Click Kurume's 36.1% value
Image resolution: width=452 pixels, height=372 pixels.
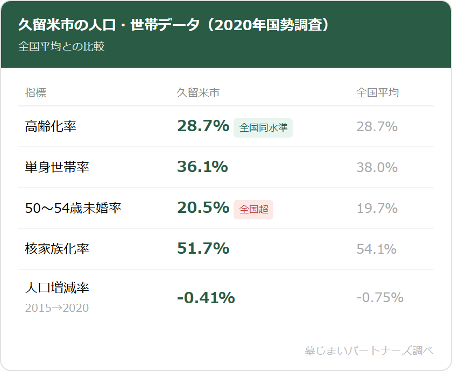pos(202,167)
